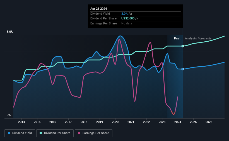Select the 2020 x-axis year label
Viewport: 229px width, 141px height.
click(115, 122)
